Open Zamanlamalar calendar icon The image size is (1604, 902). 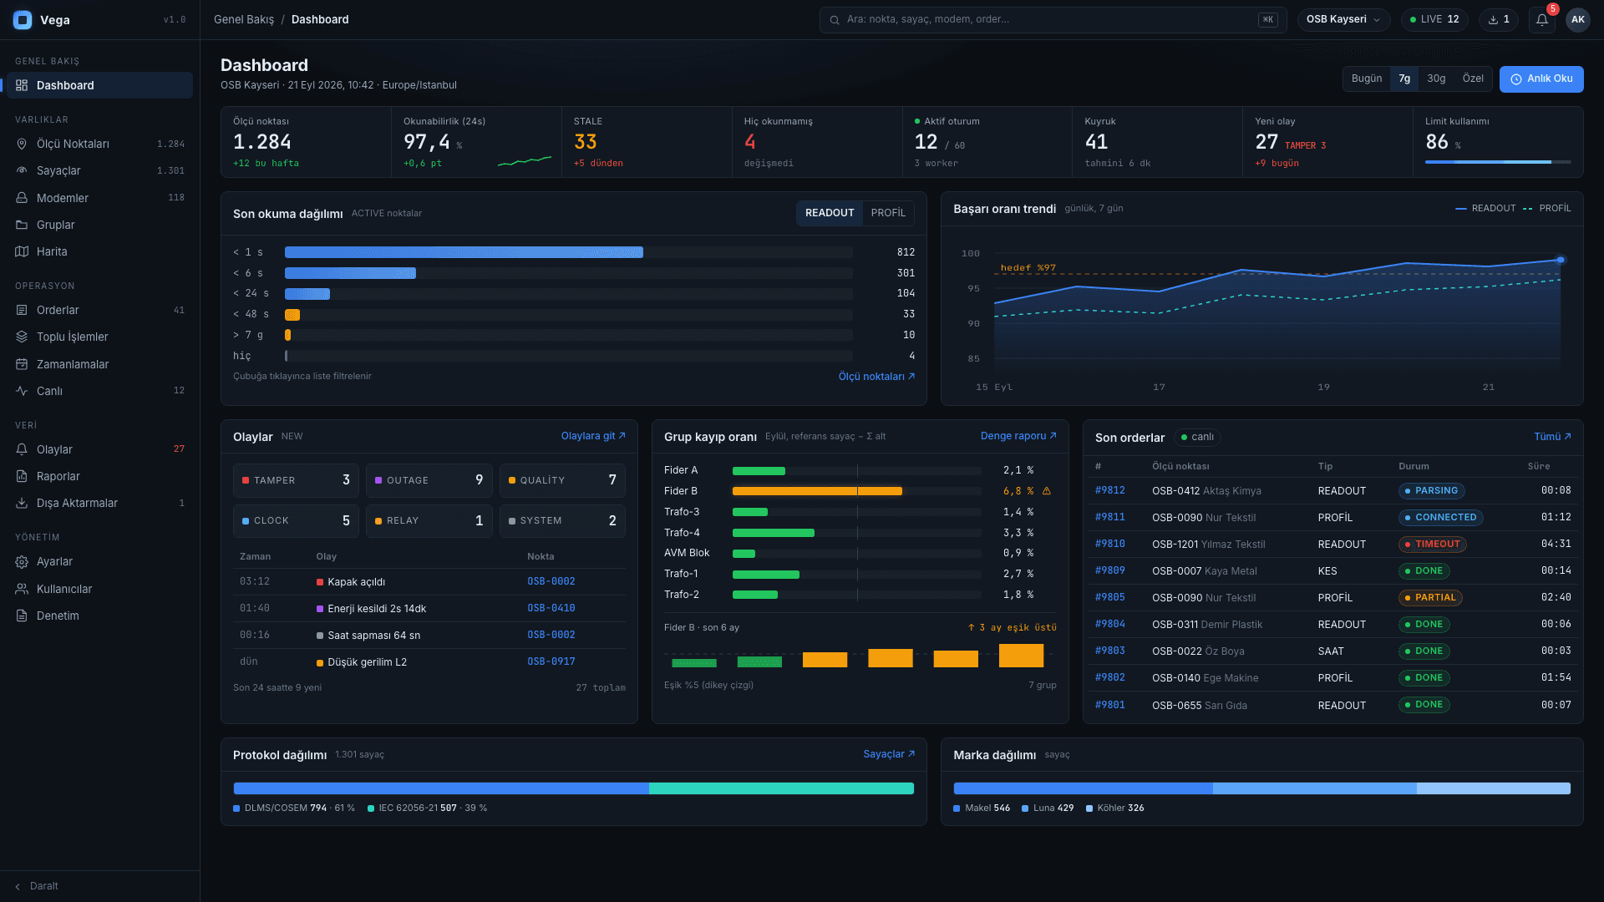point(22,364)
